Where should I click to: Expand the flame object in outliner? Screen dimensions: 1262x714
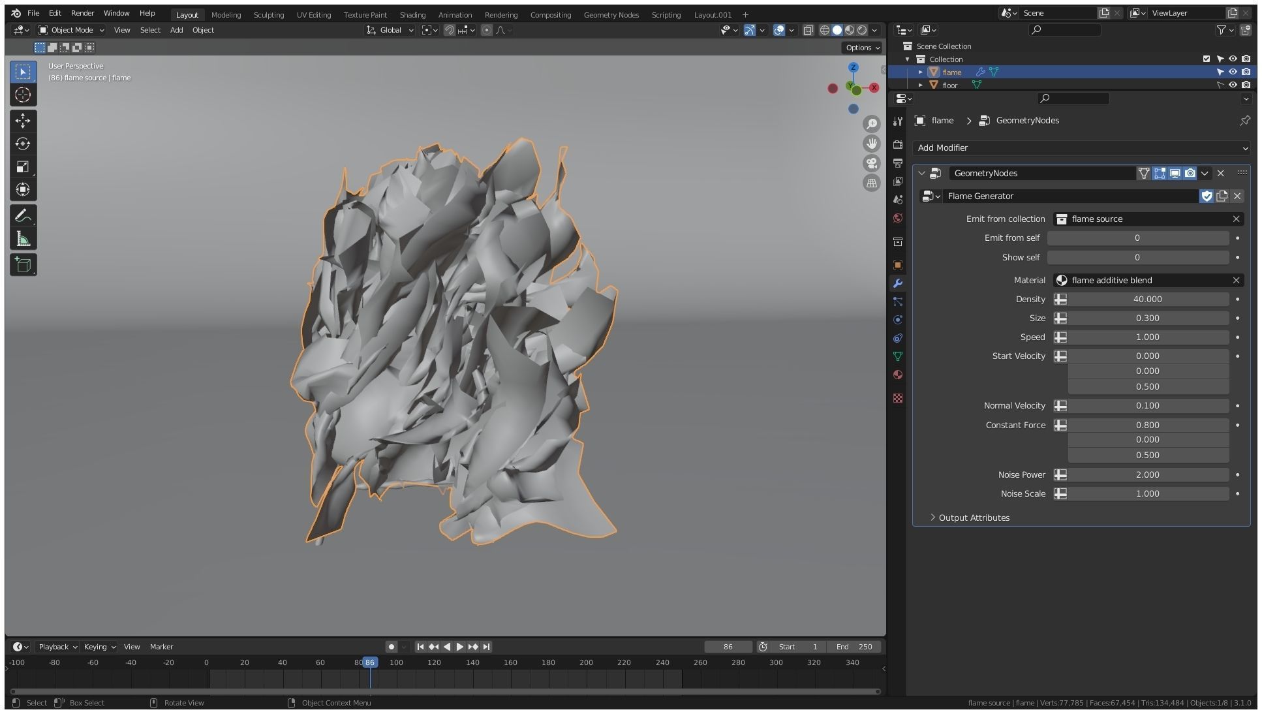tap(921, 72)
